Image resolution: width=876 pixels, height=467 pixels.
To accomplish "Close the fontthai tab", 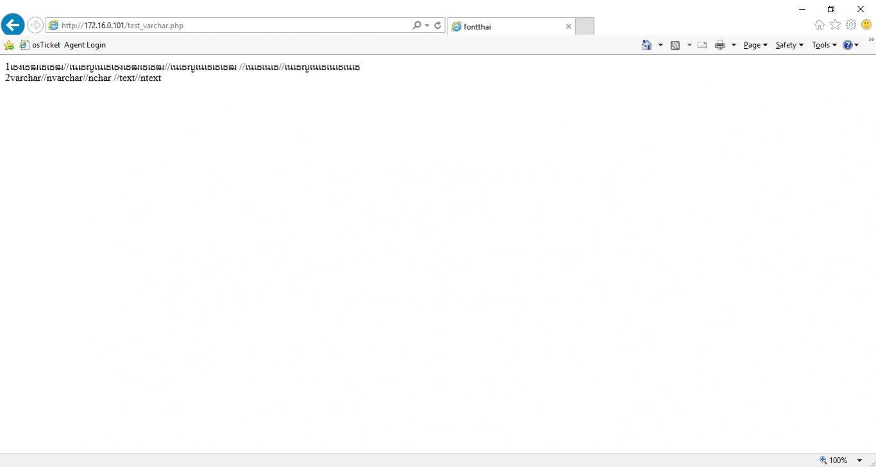I will [568, 26].
